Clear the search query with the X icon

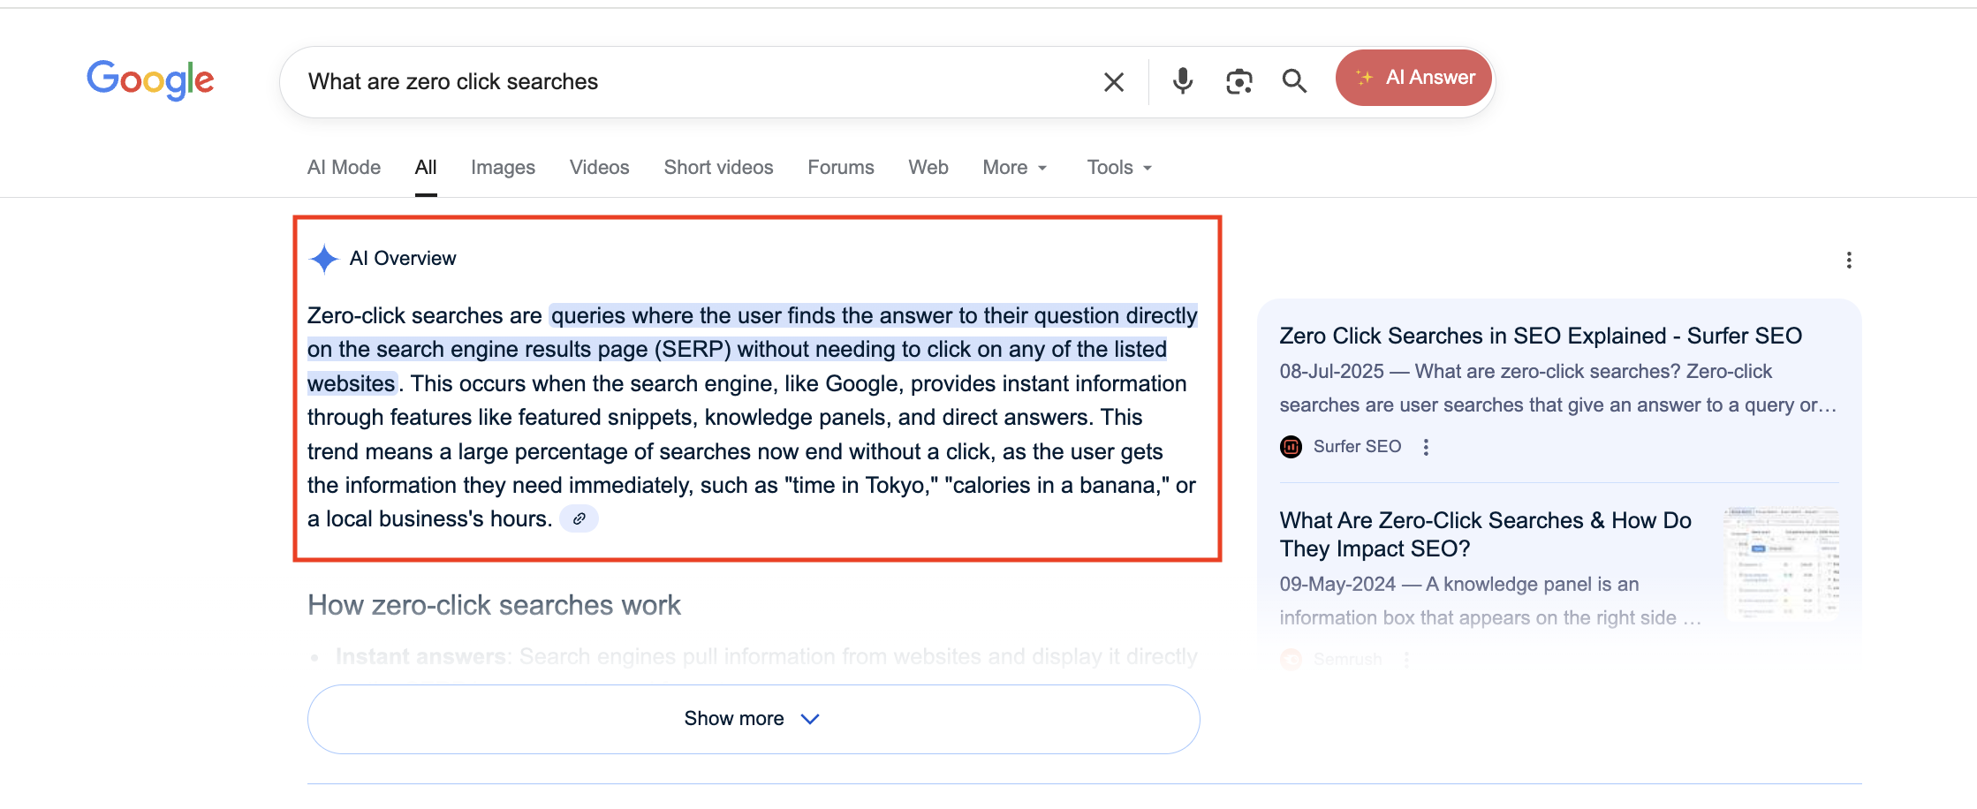click(x=1112, y=81)
